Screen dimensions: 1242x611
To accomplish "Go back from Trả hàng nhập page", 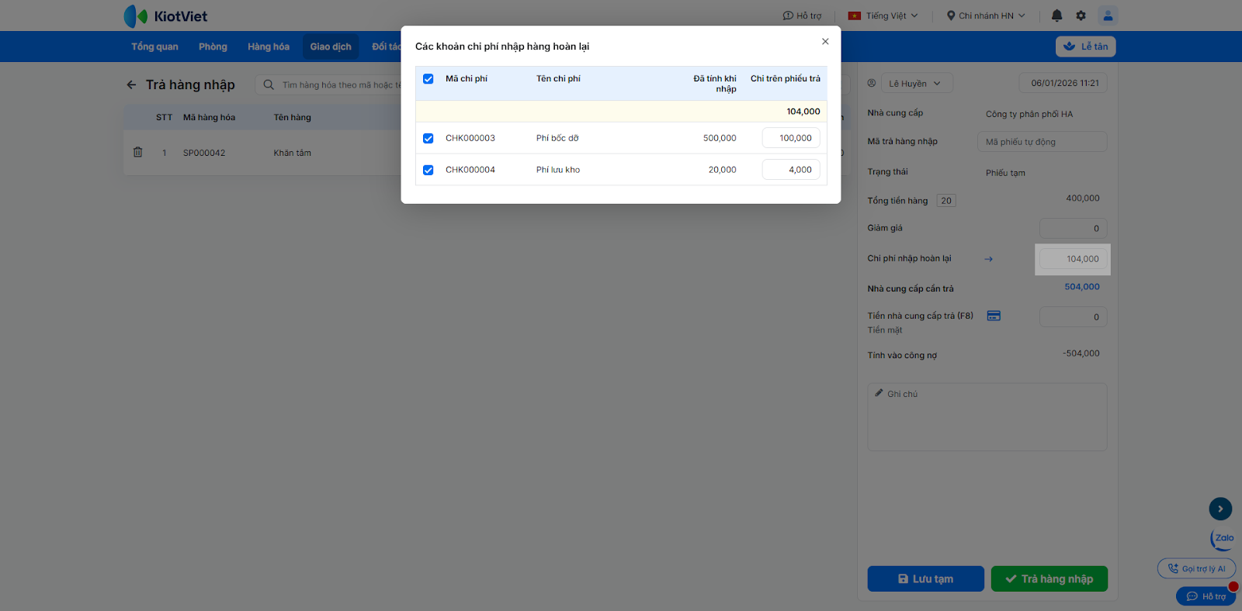I will (131, 85).
